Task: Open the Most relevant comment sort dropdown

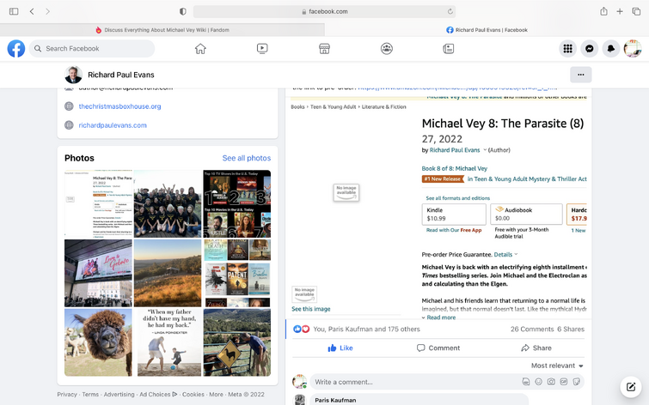Action: pos(557,366)
